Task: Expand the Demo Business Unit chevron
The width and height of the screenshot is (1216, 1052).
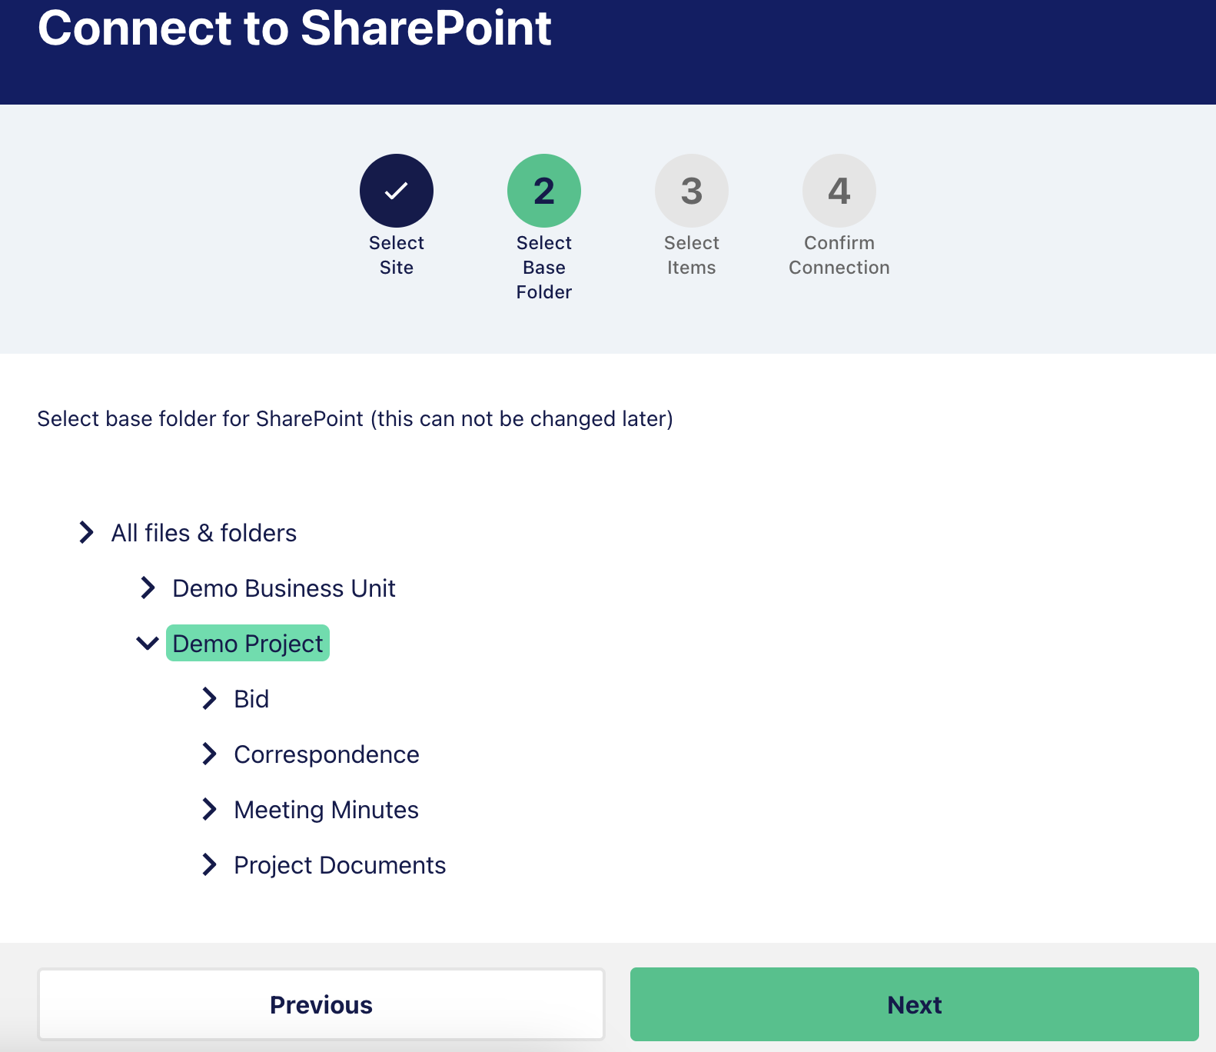Action: tap(148, 588)
